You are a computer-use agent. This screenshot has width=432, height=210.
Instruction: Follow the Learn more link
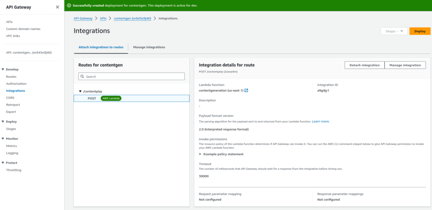(321, 121)
